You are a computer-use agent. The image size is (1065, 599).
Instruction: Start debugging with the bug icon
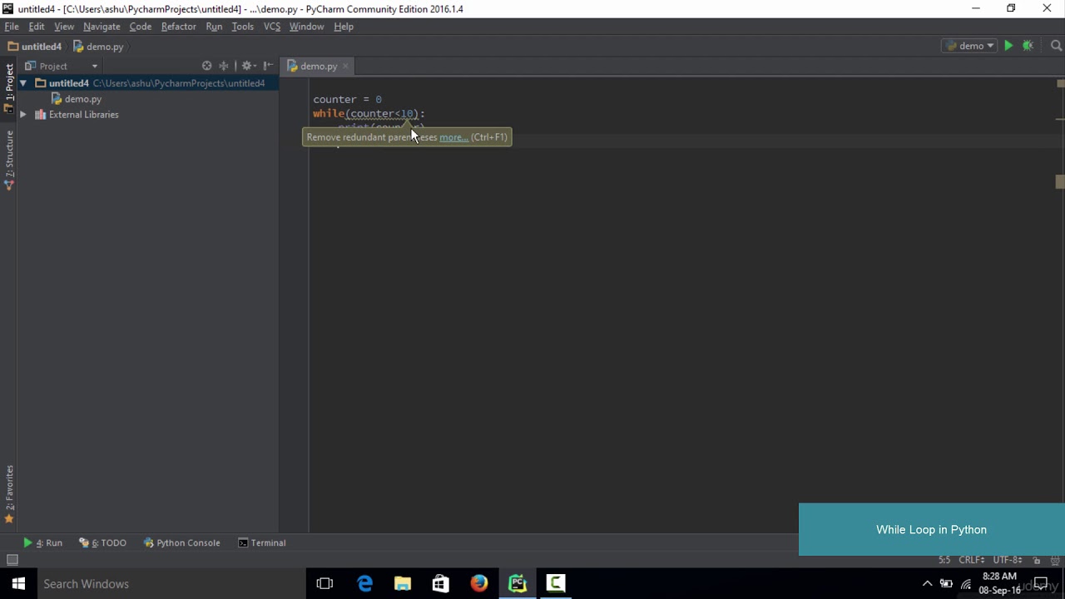point(1028,46)
